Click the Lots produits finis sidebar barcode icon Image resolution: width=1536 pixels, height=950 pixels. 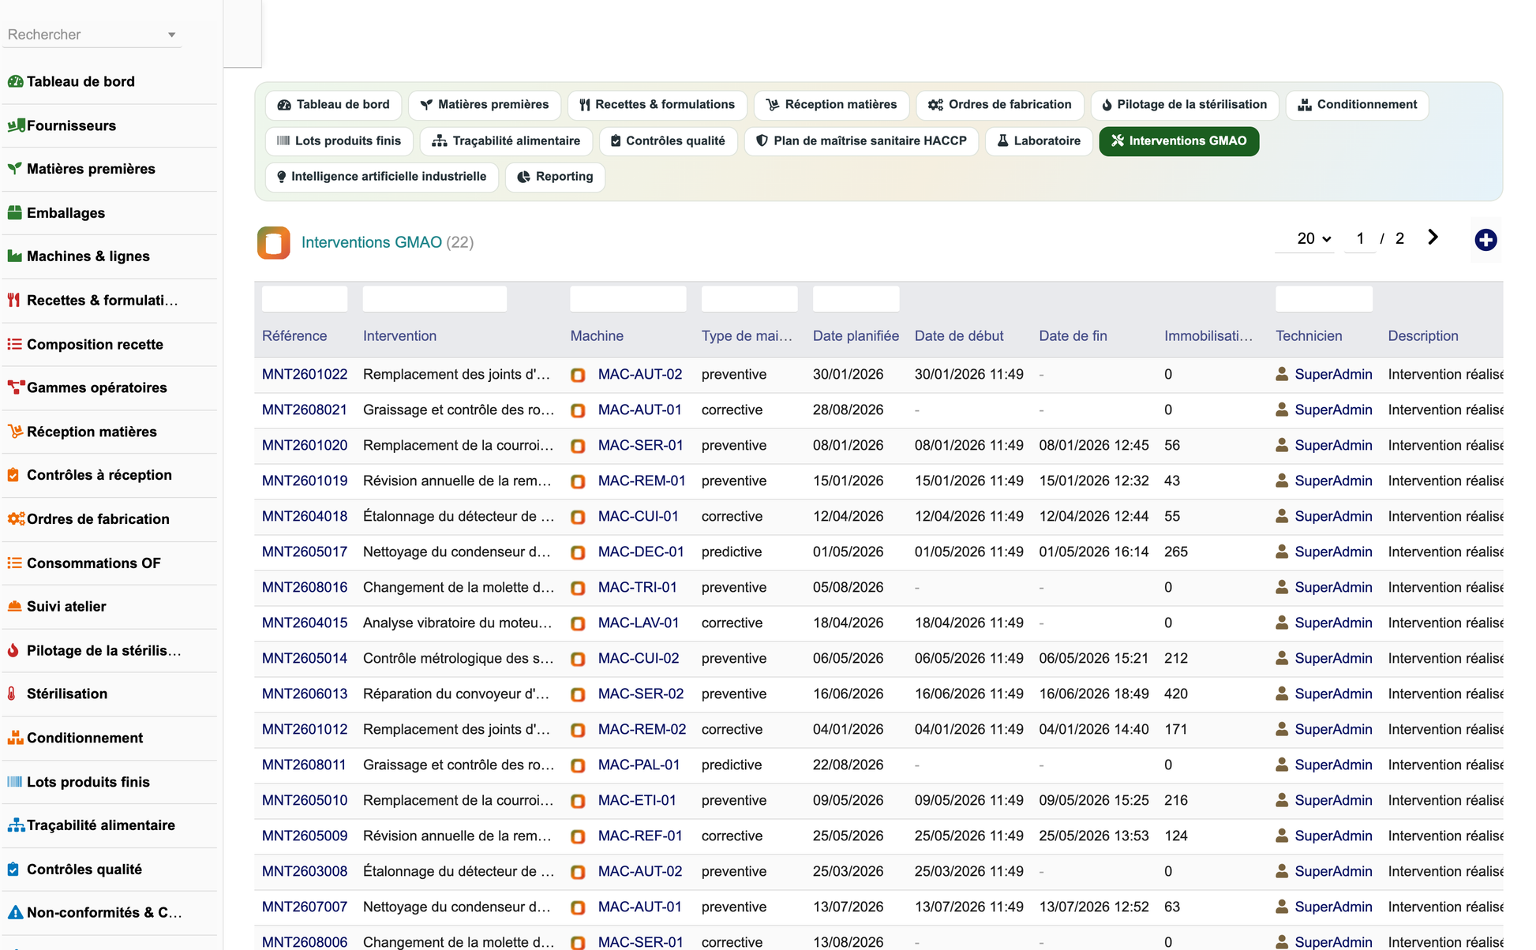(x=15, y=782)
